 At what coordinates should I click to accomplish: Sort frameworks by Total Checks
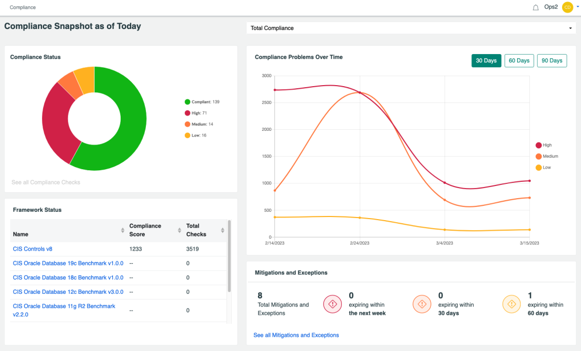coord(221,230)
